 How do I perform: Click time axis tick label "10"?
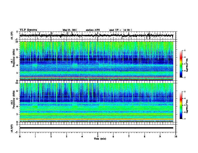[176, 136]
